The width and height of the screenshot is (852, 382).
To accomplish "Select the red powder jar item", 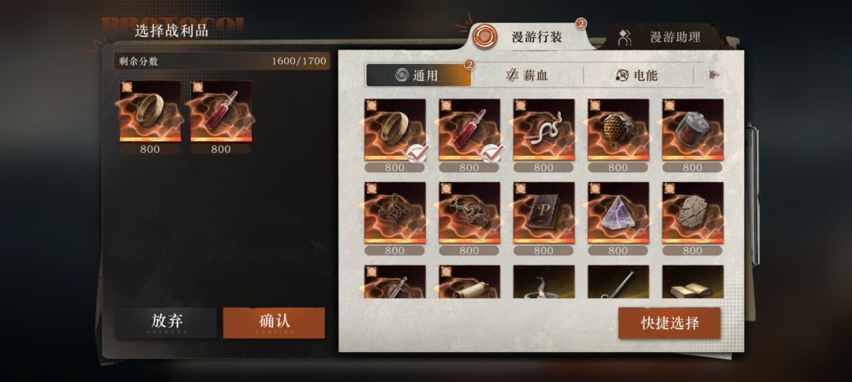I will pos(693,130).
